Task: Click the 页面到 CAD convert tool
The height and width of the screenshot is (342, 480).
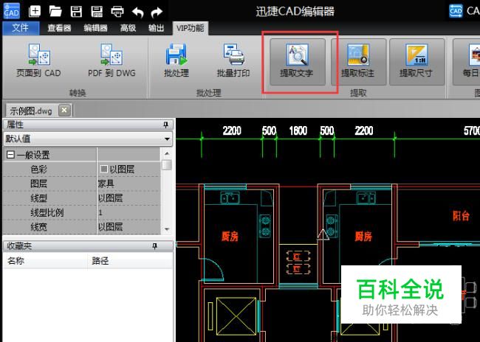Action: tap(38, 60)
